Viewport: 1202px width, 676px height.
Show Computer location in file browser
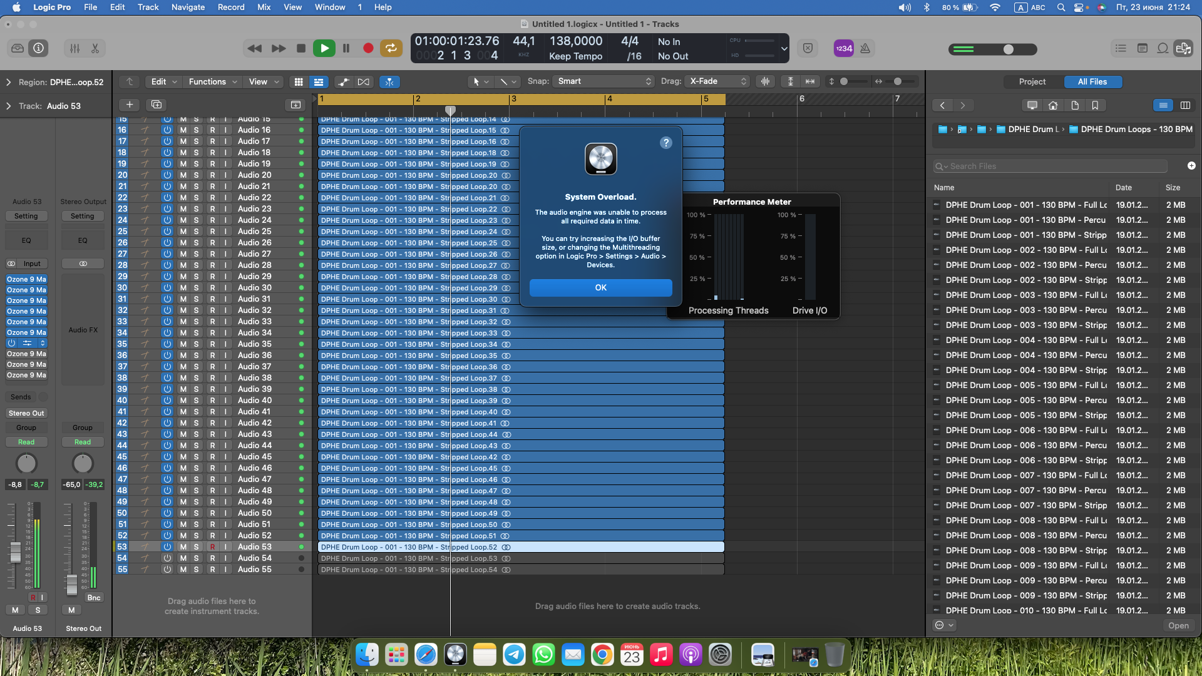(x=1032, y=105)
